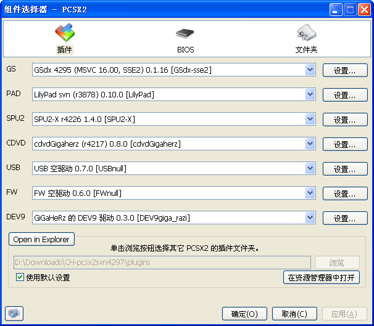Open 设置 for the FW plugin
Image resolution: width=374 pixels, height=326 pixels.
345,194
